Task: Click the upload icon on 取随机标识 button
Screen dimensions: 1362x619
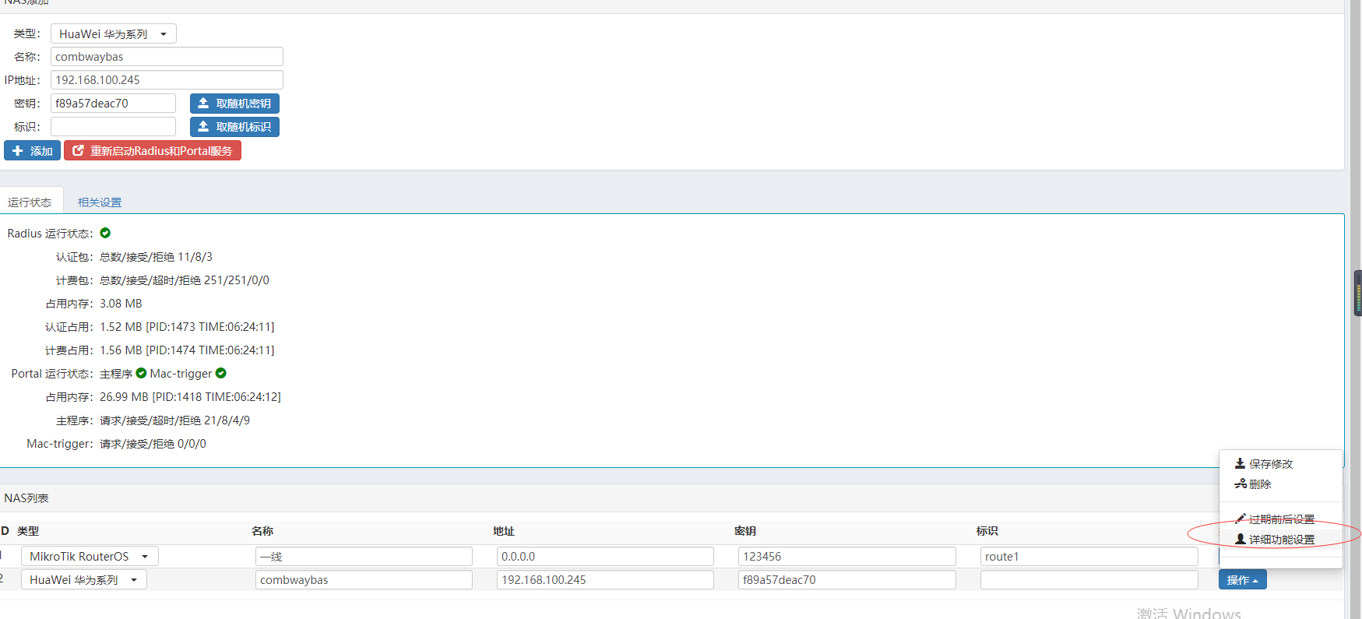Action: point(203,127)
